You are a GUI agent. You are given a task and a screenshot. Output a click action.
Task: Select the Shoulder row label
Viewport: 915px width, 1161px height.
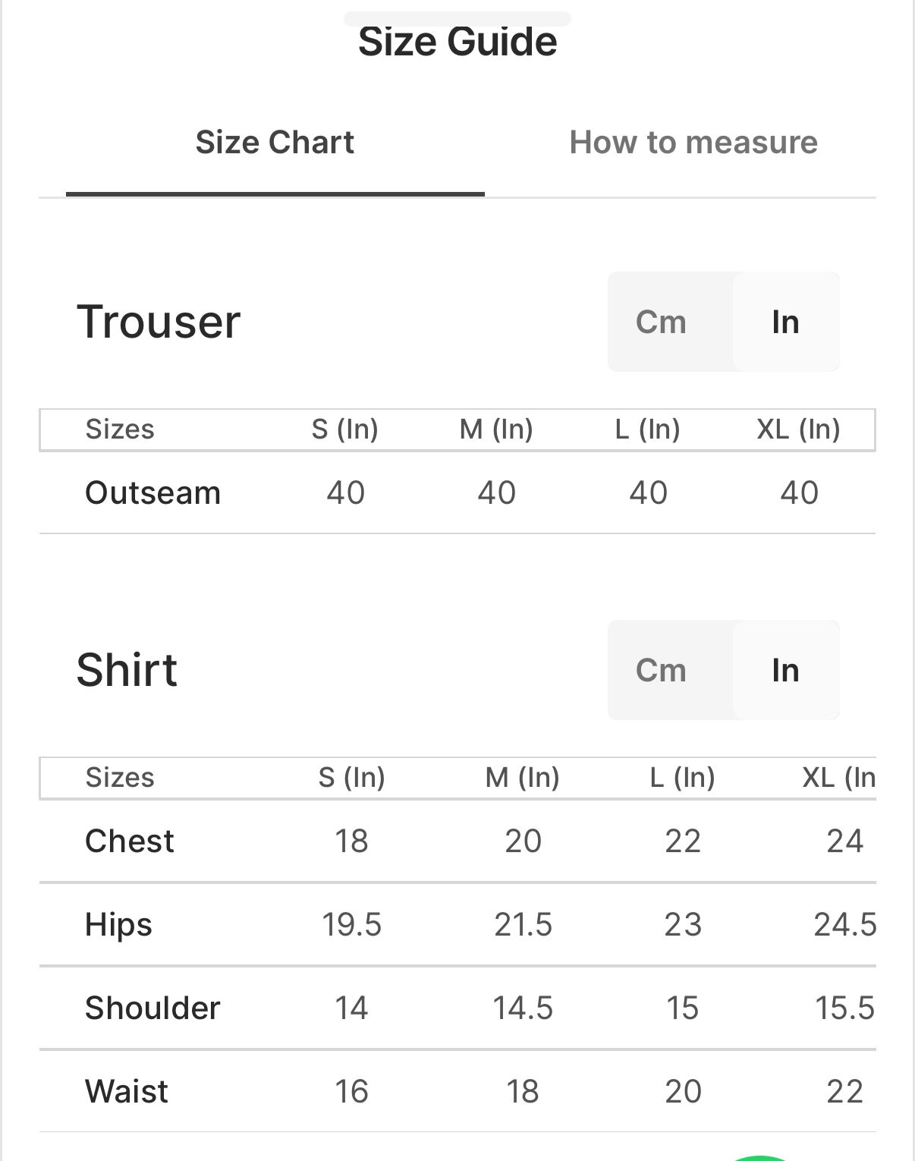point(152,1008)
